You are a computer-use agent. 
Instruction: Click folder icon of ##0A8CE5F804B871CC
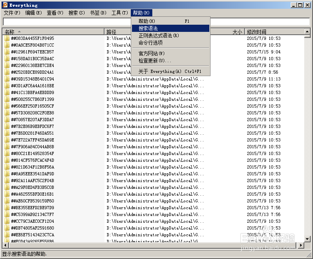7,45
